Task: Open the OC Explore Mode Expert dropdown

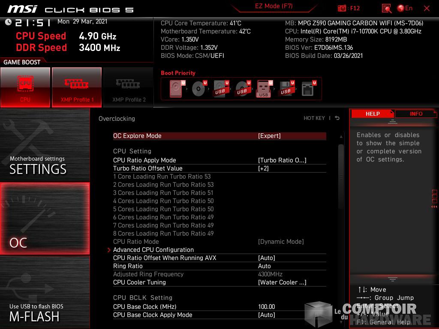Action: coord(269,136)
